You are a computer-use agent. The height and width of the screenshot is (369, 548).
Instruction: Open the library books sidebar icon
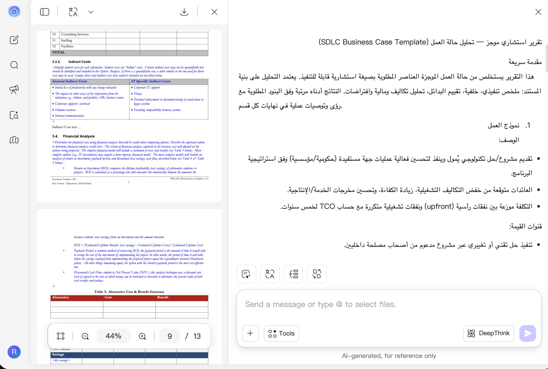(x=14, y=140)
